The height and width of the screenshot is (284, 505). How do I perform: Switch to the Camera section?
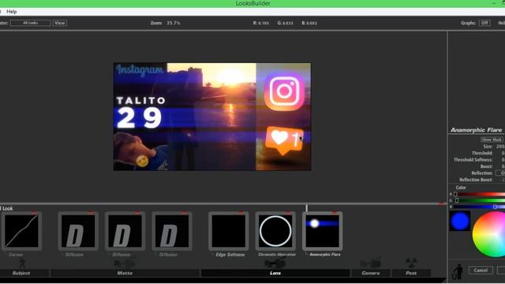pyautogui.click(x=371, y=273)
